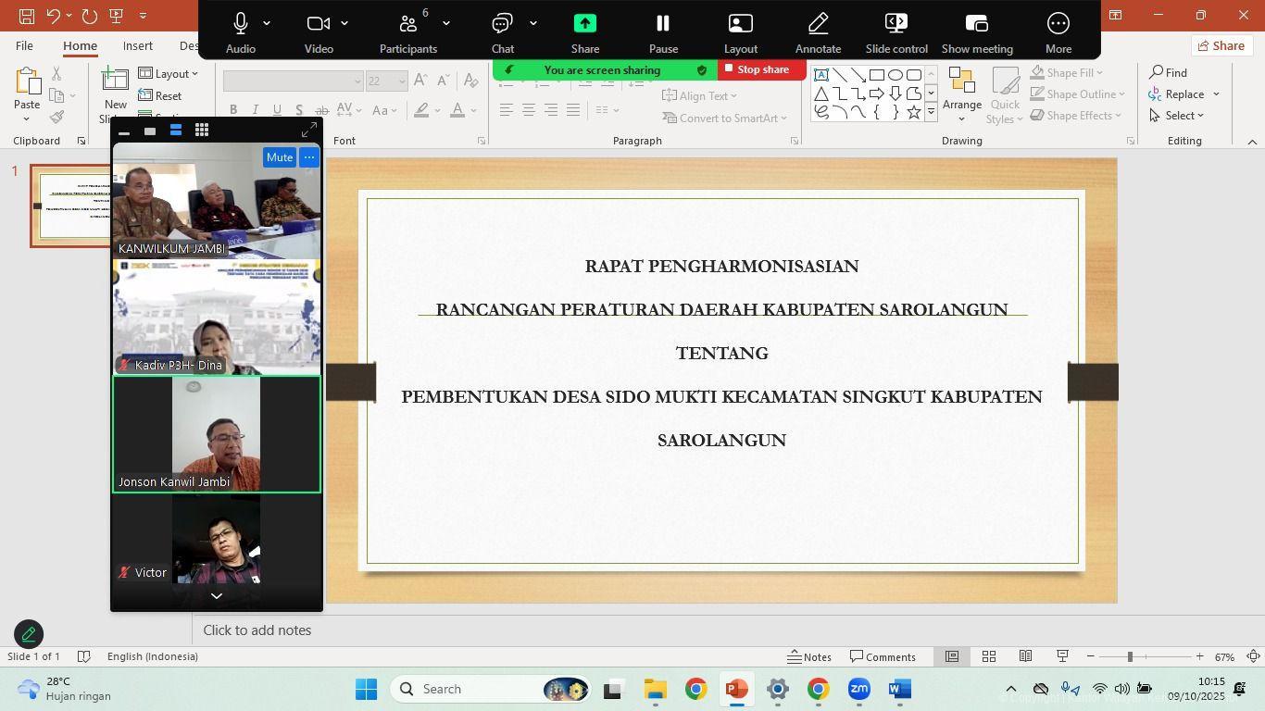This screenshot has width=1265, height=711.
Task: Toggle bold formatting in the Font group
Action: [233, 109]
